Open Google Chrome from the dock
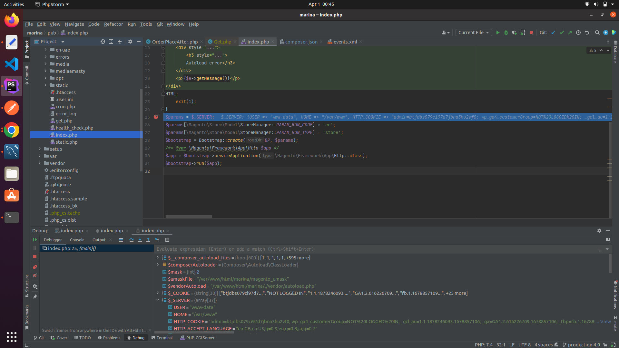Screen dimensions: 619x348 [x=12, y=130]
